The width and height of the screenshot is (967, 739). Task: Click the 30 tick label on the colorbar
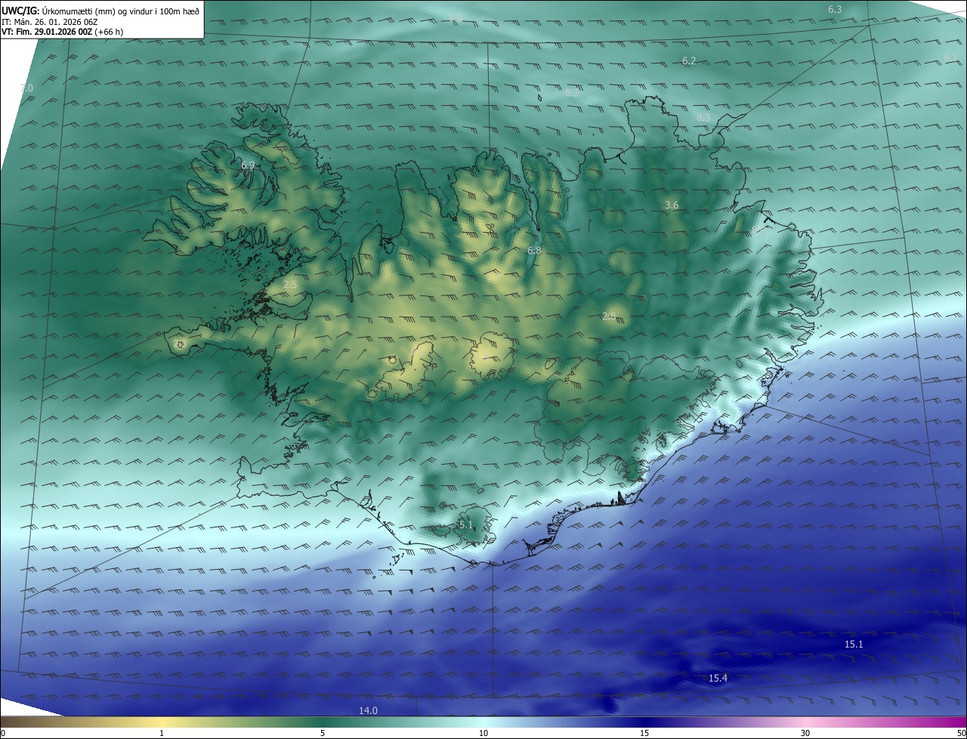tap(805, 733)
